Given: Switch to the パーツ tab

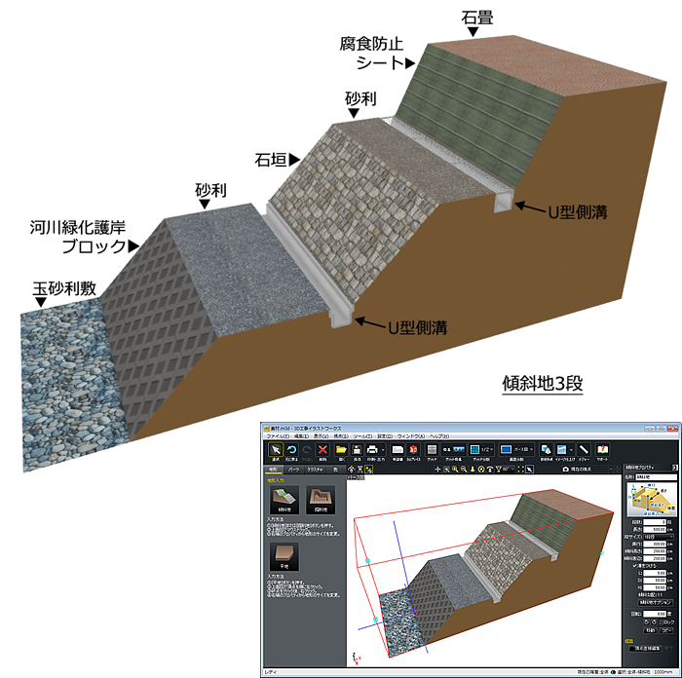Looking at the screenshot, I should click(x=294, y=469).
